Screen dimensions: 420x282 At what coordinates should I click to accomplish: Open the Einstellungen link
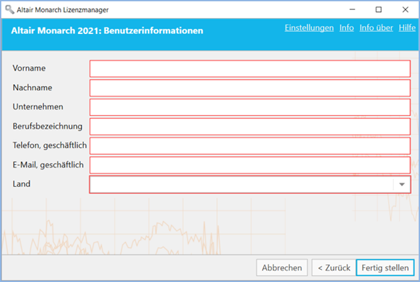pyautogui.click(x=309, y=28)
